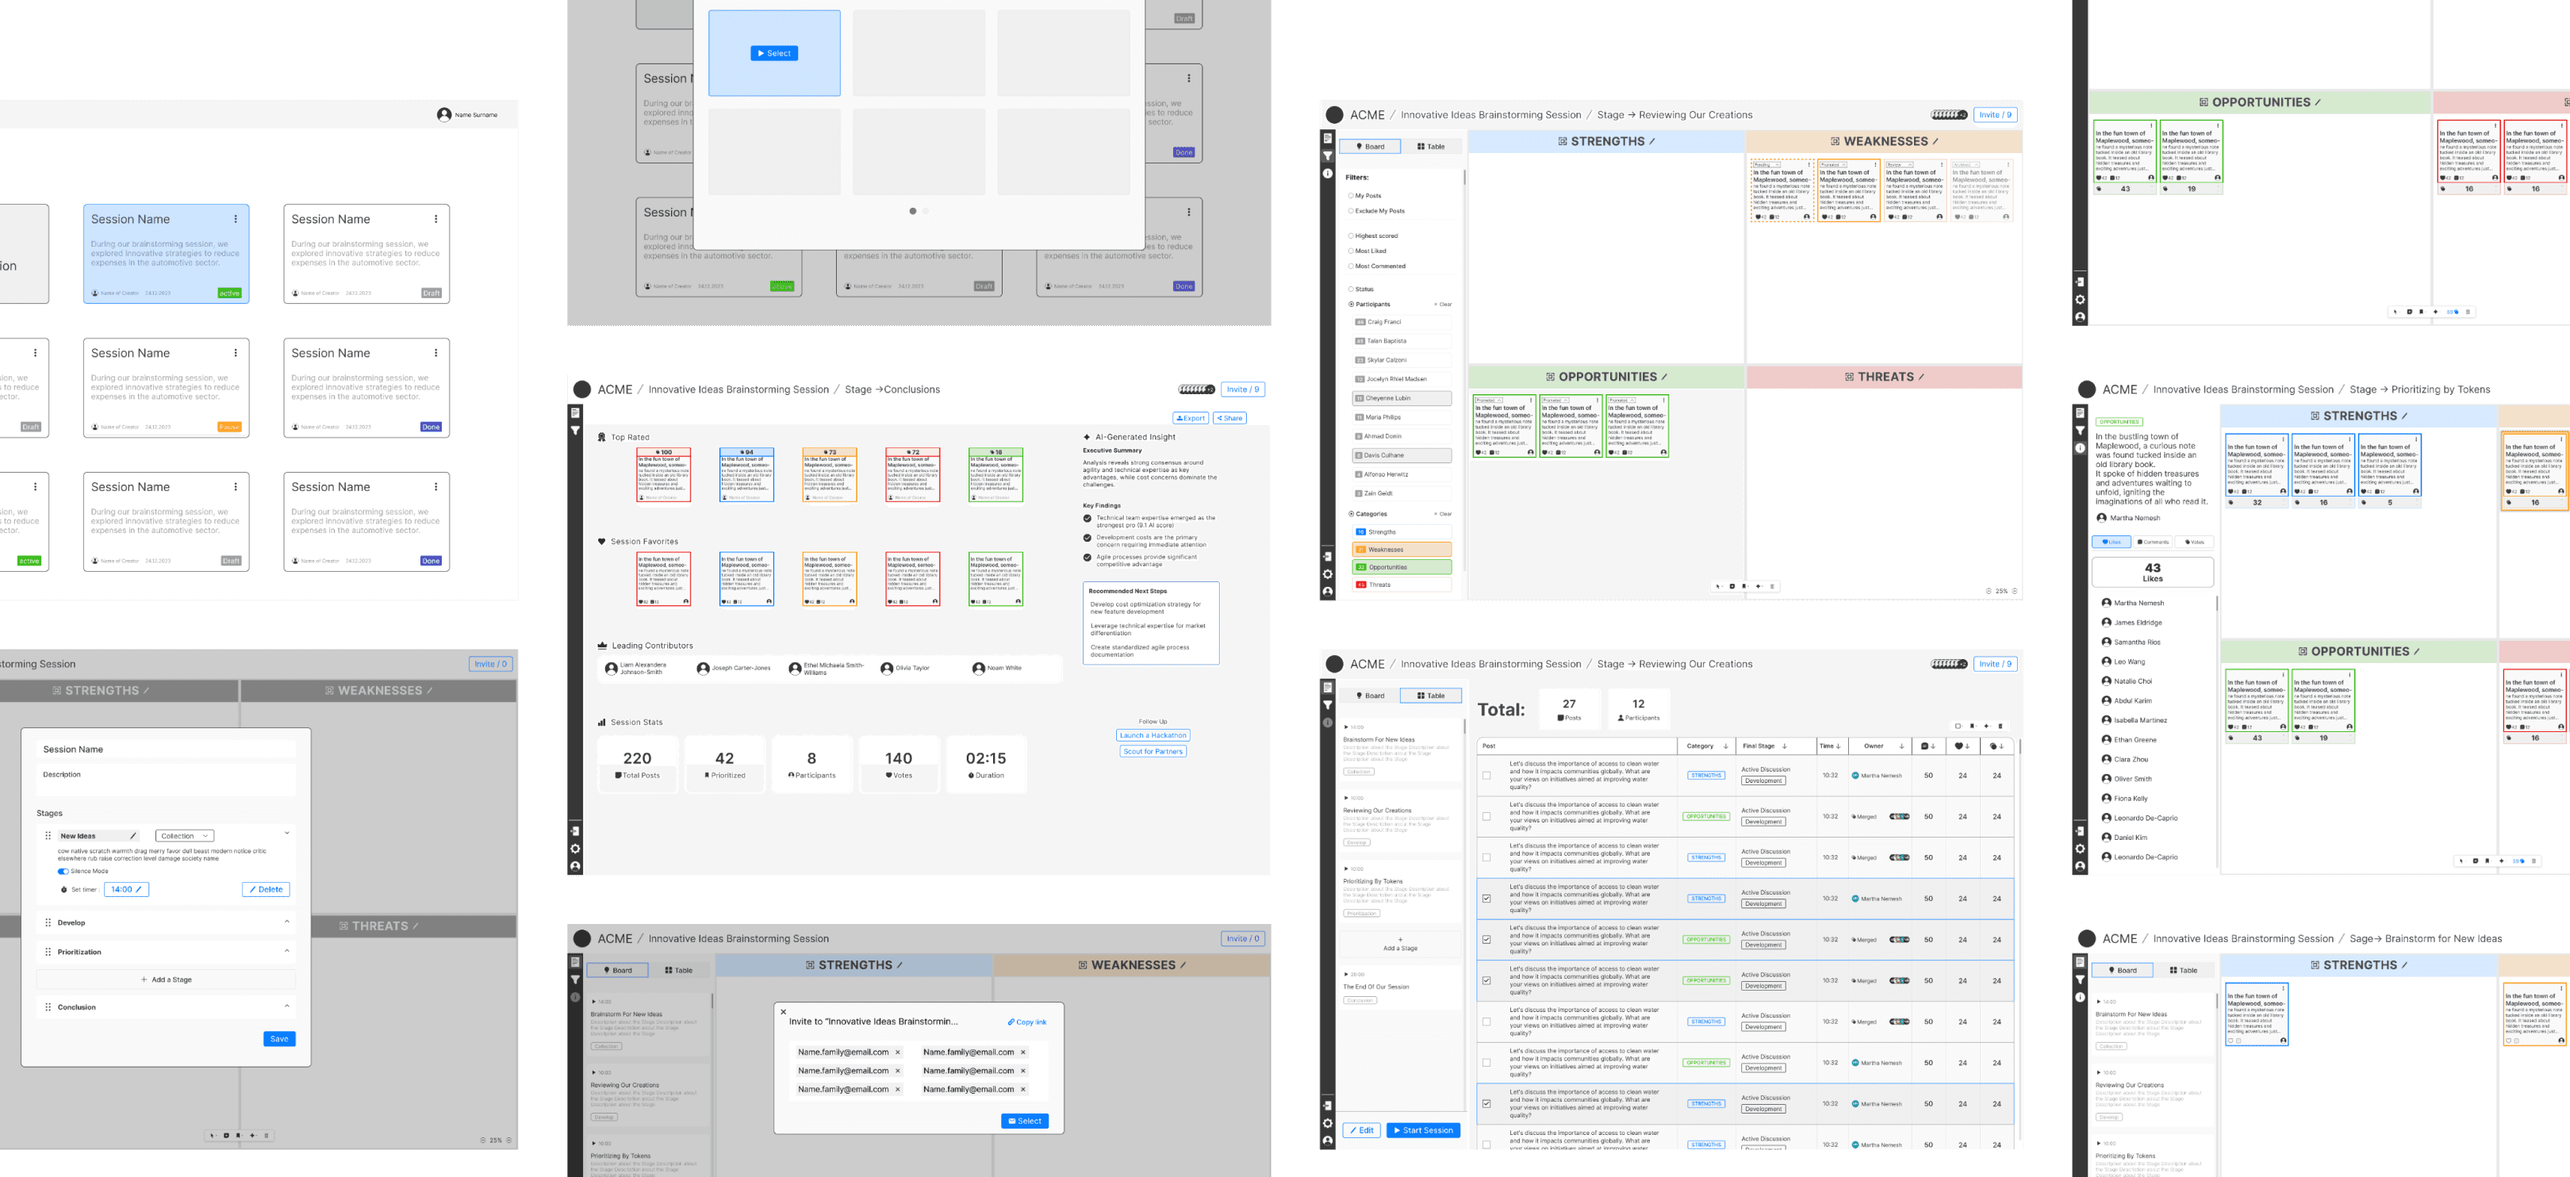Screen dimensions: 2570x1177
Task: Open the Collection stage type dropdown
Action: coord(185,836)
